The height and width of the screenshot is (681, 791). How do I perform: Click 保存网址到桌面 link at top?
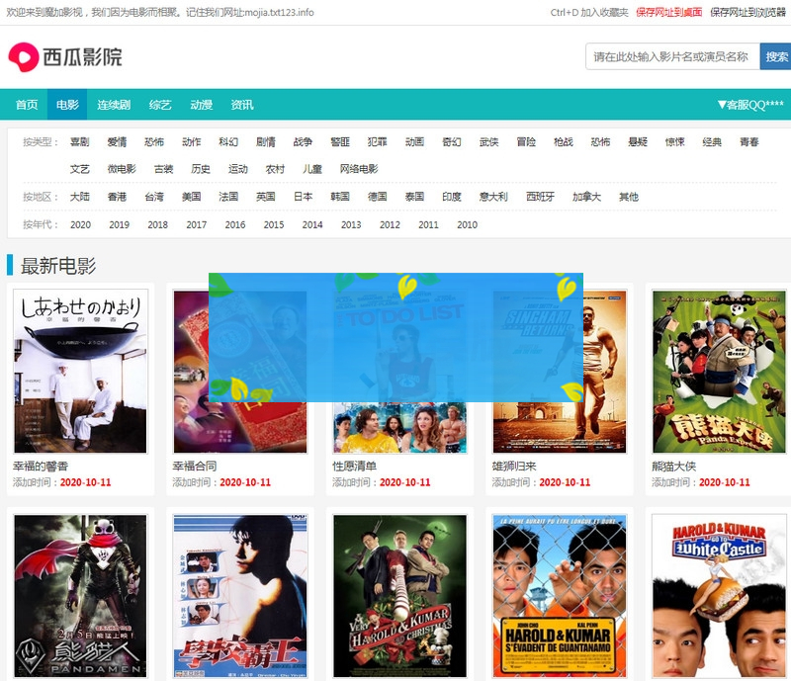[x=668, y=13]
